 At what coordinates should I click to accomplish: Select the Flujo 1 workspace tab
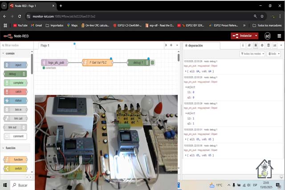[x=45, y=45]
